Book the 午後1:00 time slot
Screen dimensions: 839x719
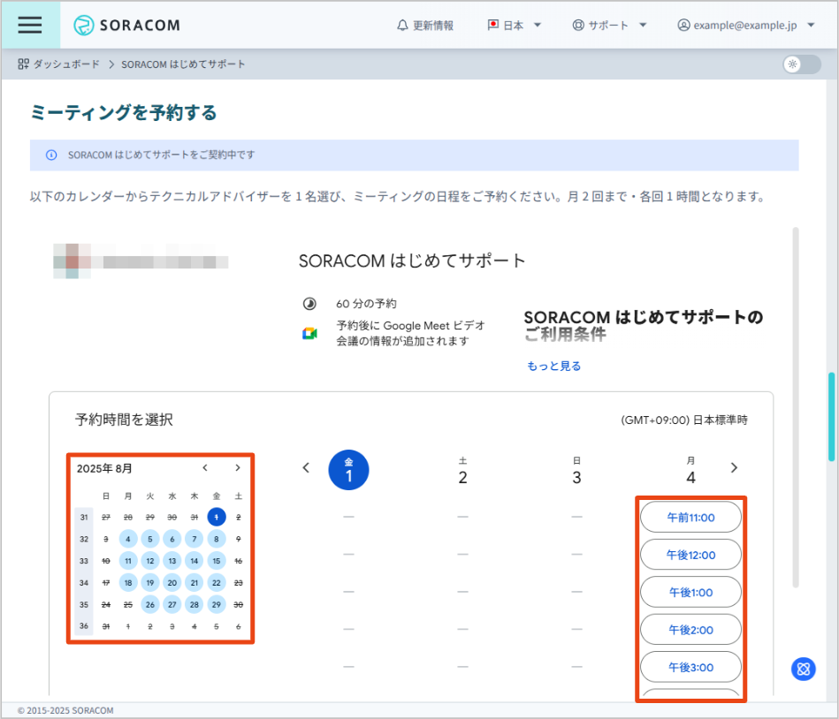coord(690,592)
